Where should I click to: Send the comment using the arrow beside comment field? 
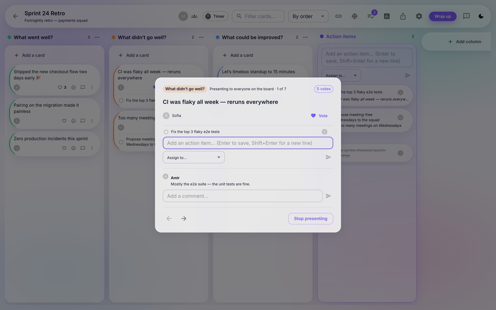tap(328, 196)
